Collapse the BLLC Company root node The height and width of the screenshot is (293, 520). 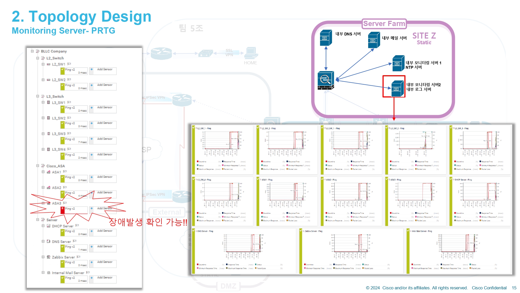pyautogui.click(x=32, y=51)
